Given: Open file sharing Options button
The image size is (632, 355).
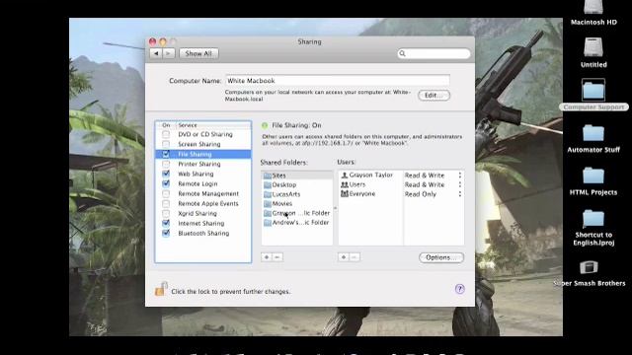Looking at the screenshot, I should coord(441,257).
